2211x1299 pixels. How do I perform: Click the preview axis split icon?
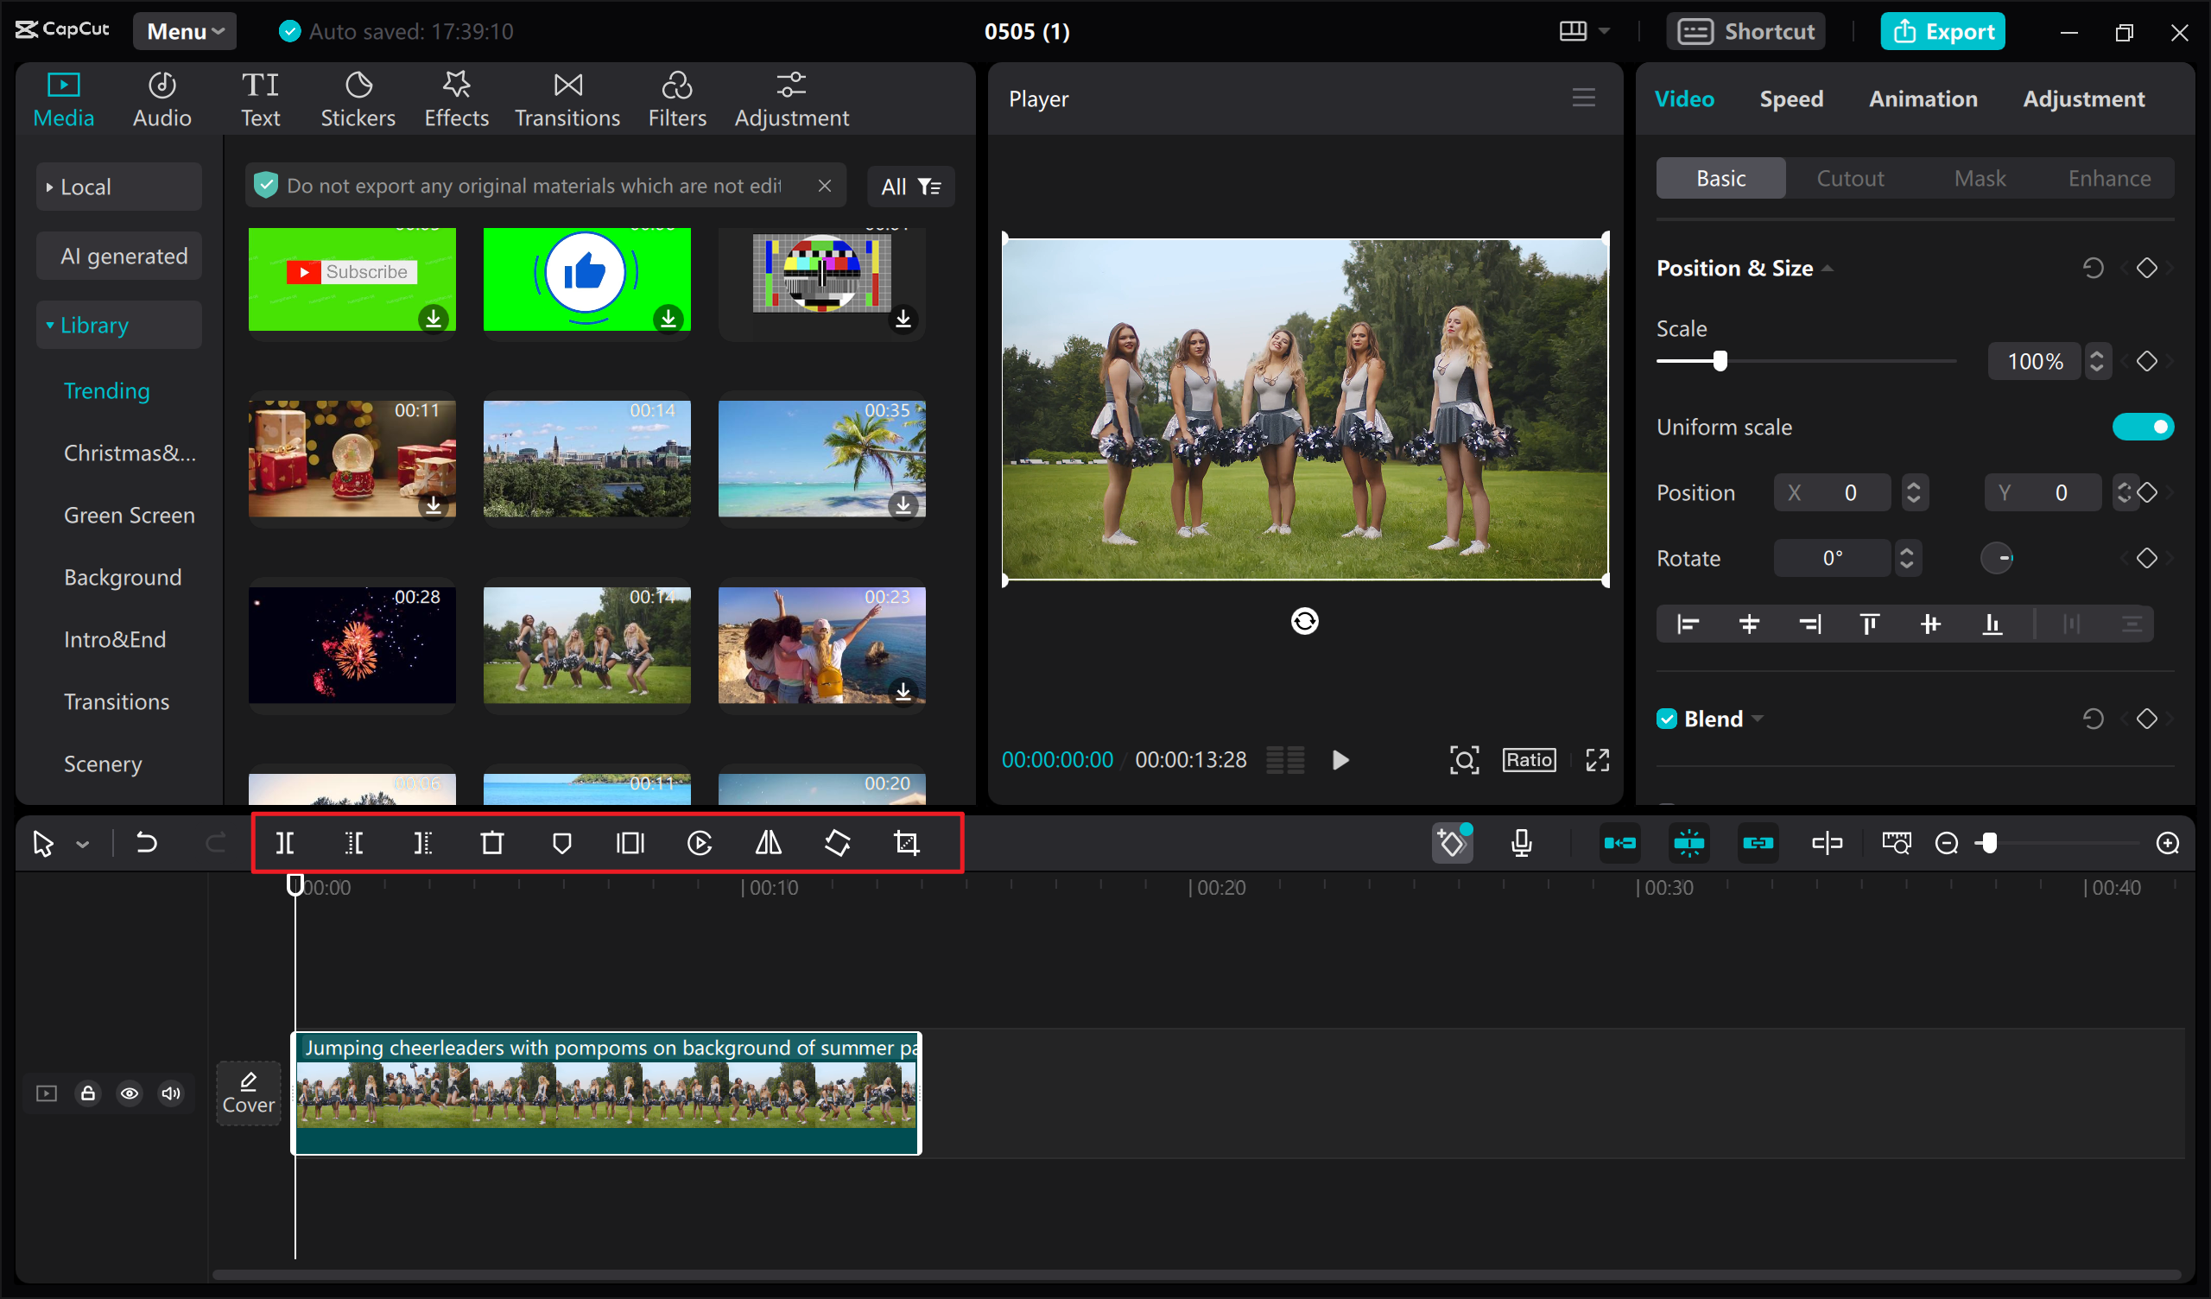[x=1827, y=844]
